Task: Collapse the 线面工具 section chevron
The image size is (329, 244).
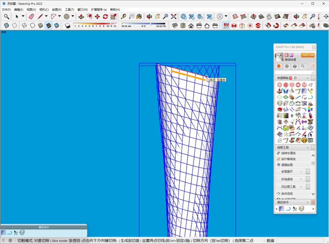Action: pyautogui.click(x=308, y=148)
